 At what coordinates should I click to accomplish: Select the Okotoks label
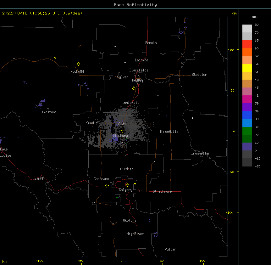tap(130, 220)
